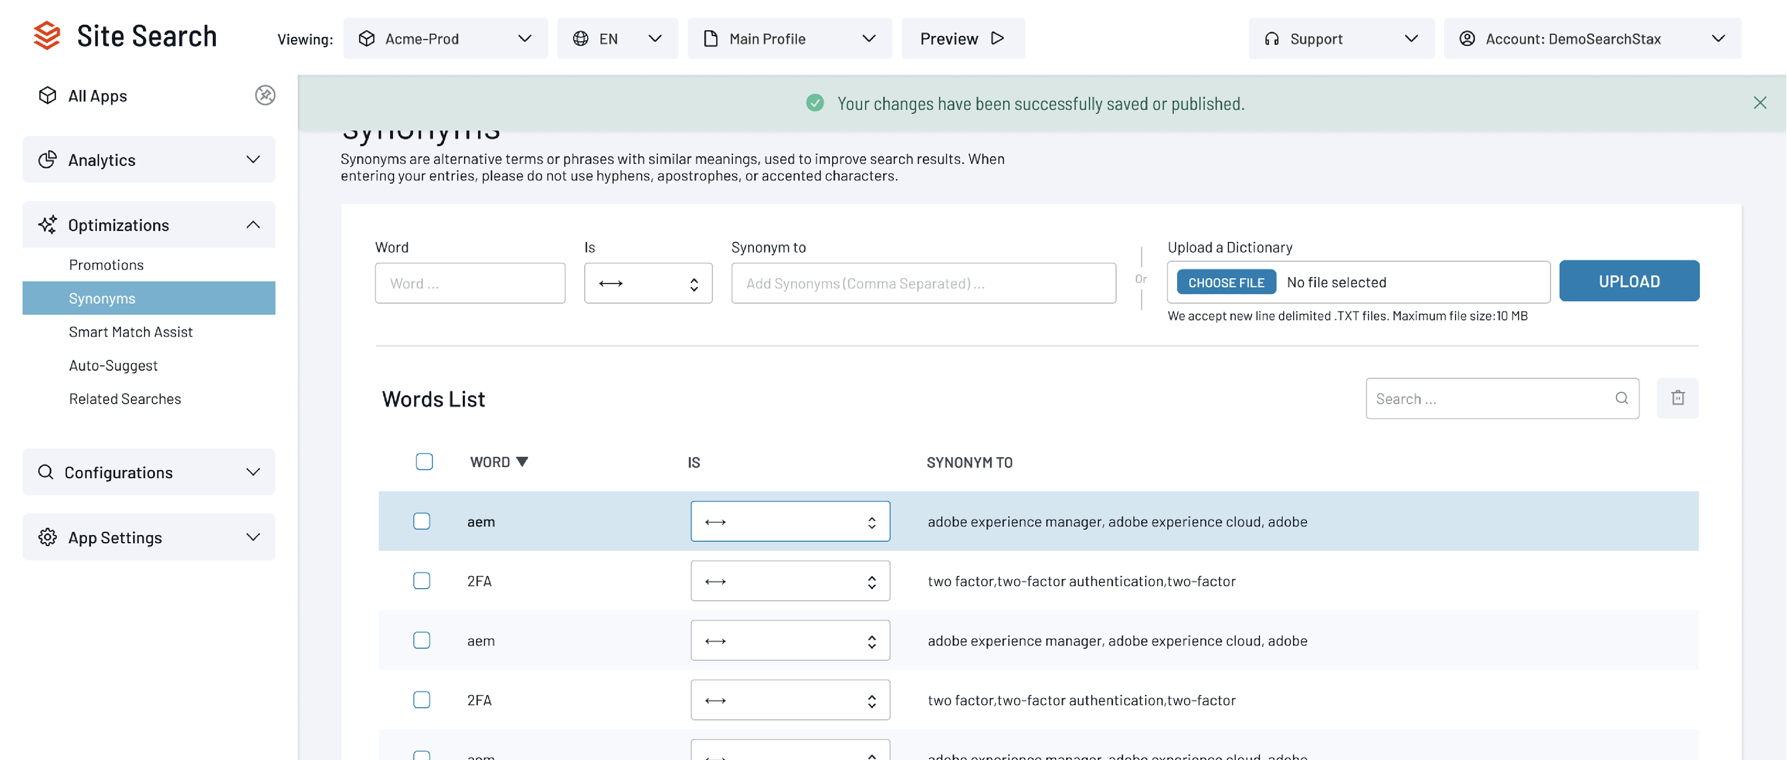Screen dimensions: 1787x760
Task: Click the cube icon beside Acme-Prod
Action: tap(367, 39)
